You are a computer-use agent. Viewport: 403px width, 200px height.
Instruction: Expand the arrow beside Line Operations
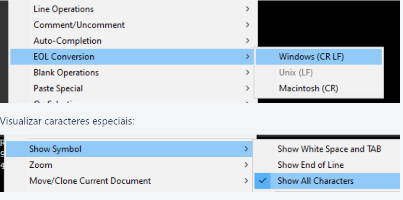248,9
